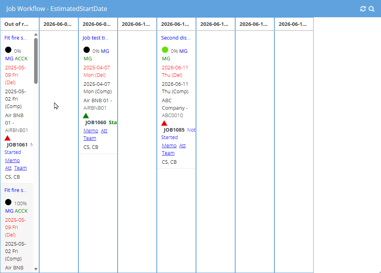The height and width of the screenshot is (273, 381).
Task: Click JOB1061 job number text
Action: [x=17, y=145]
